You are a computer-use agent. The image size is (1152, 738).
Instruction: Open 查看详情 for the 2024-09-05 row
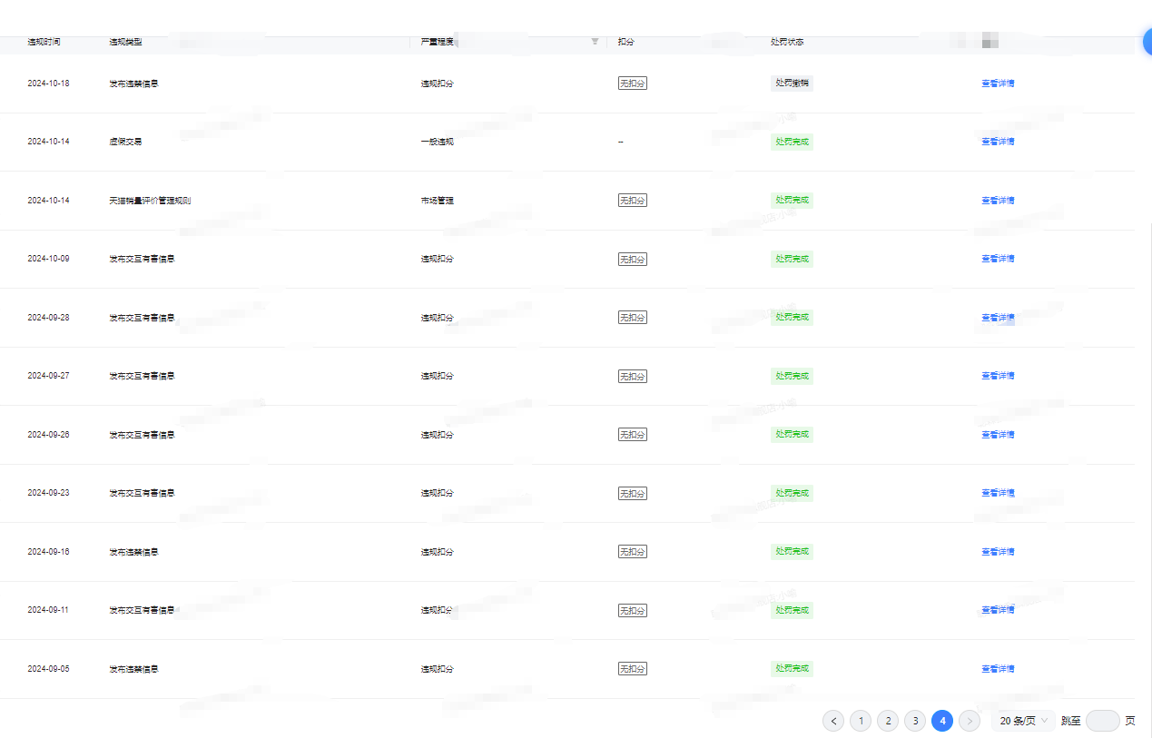click(998, 669)
